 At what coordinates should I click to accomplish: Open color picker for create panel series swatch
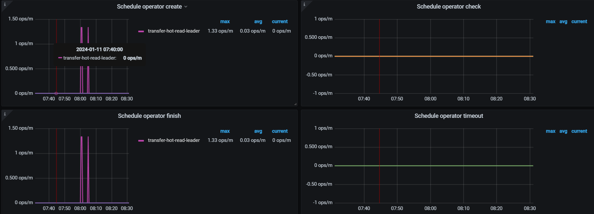(141, 31)
